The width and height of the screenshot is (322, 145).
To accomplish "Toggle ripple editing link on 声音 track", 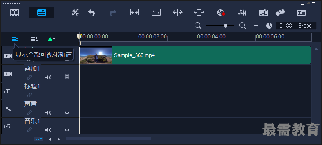I will tap(29, 113).
